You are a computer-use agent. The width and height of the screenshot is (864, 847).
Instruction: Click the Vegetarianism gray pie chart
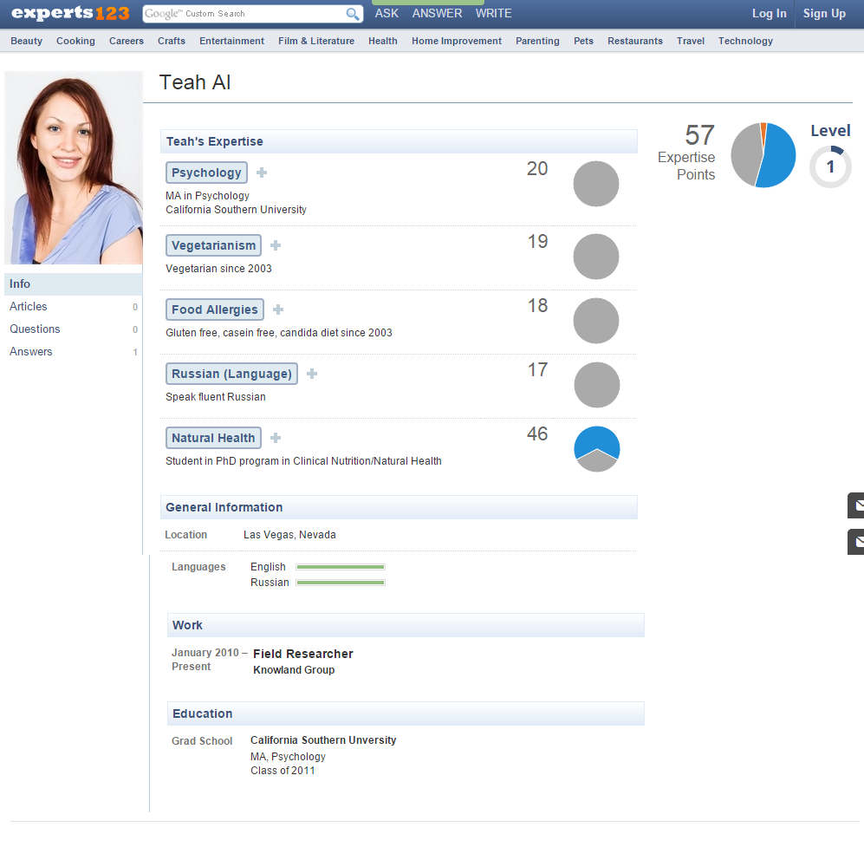point(596,257)
